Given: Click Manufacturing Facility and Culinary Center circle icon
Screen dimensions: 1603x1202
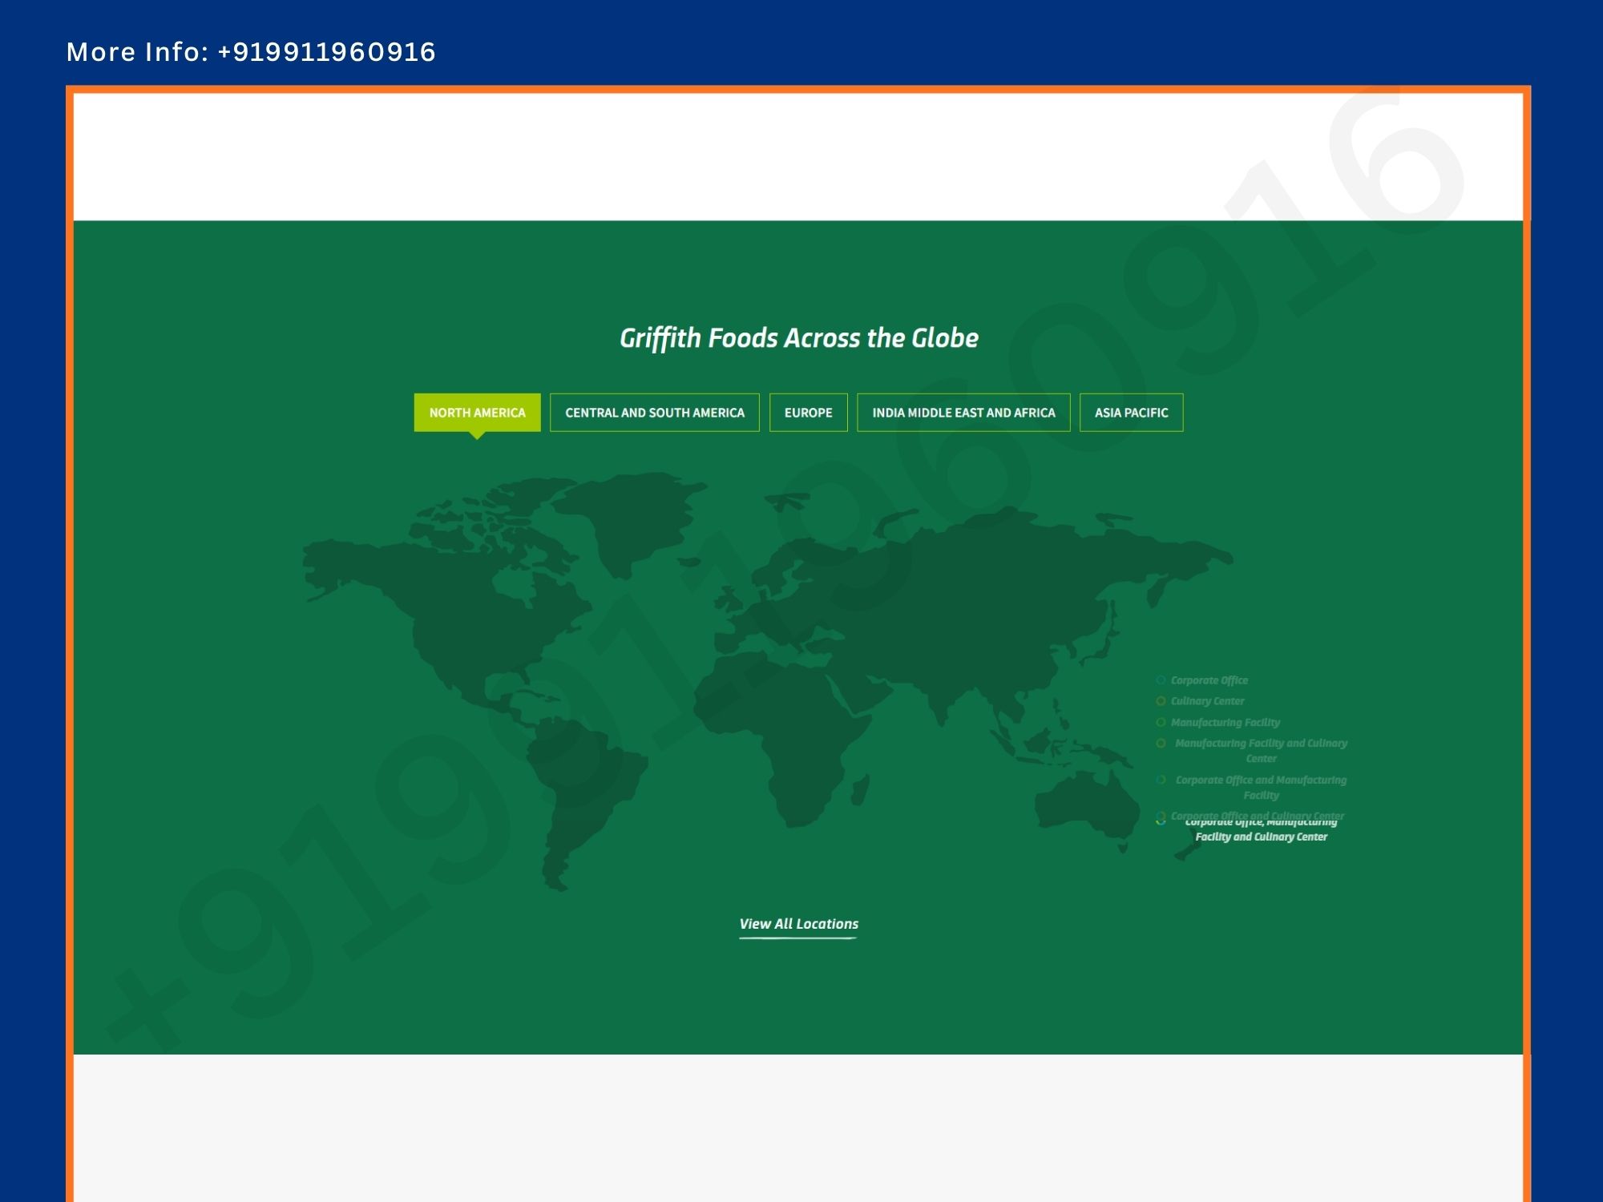Looking at the screenshot, I should pos(1161,744).
